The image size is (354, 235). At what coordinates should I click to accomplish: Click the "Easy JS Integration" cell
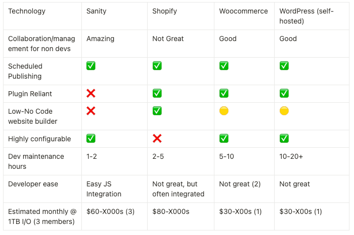pyautogui.click(x=103, y=189)
